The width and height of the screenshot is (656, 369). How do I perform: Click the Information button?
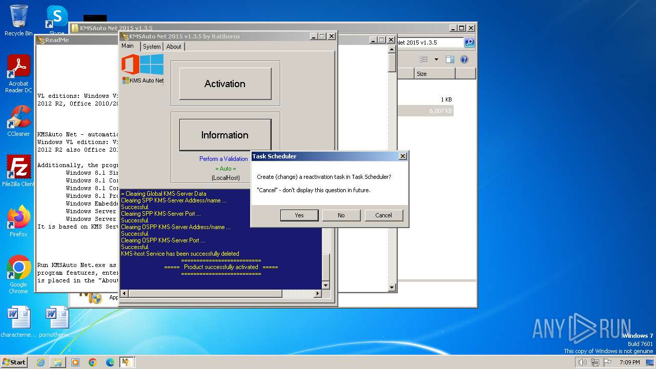click(225, 135)
